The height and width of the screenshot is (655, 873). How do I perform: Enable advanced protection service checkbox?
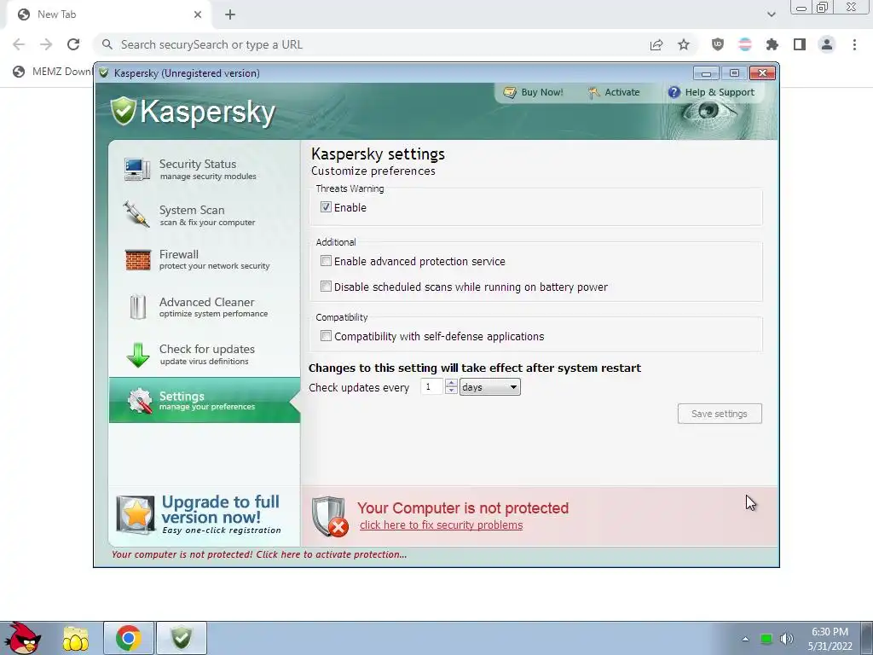[x=326, y=261]
